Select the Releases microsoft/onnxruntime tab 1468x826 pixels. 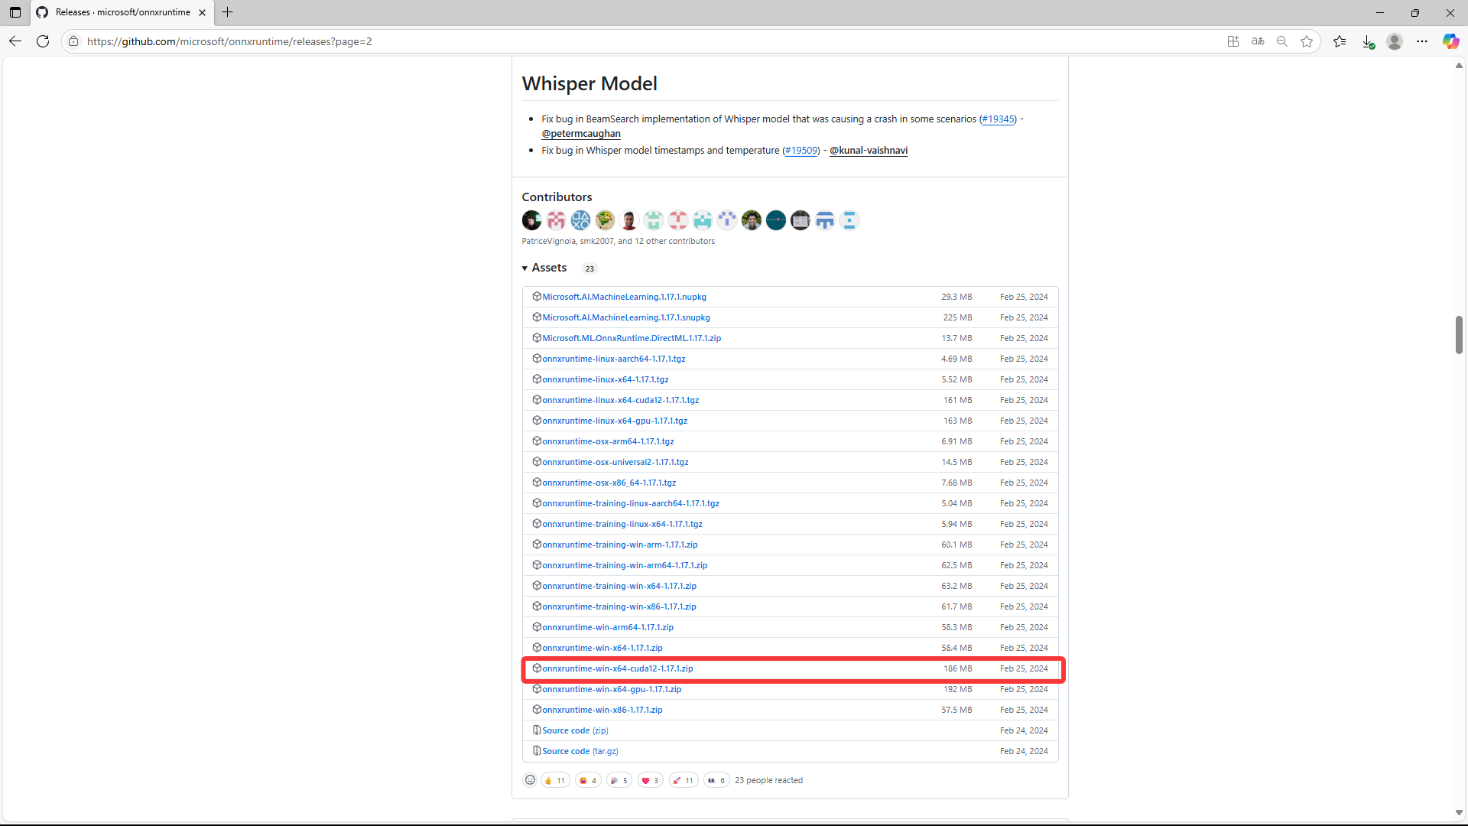point(122,12)
